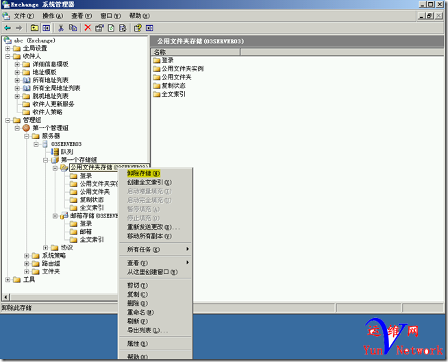Click the 所有全局地址列表 book icon
The image size is (448, 362).
pos(26,88)
